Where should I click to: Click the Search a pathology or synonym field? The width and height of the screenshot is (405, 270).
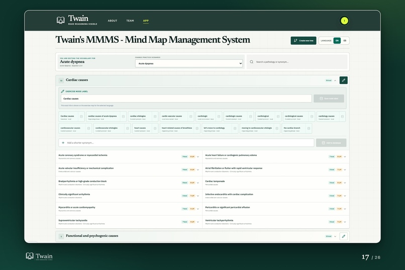pos(297,62)
